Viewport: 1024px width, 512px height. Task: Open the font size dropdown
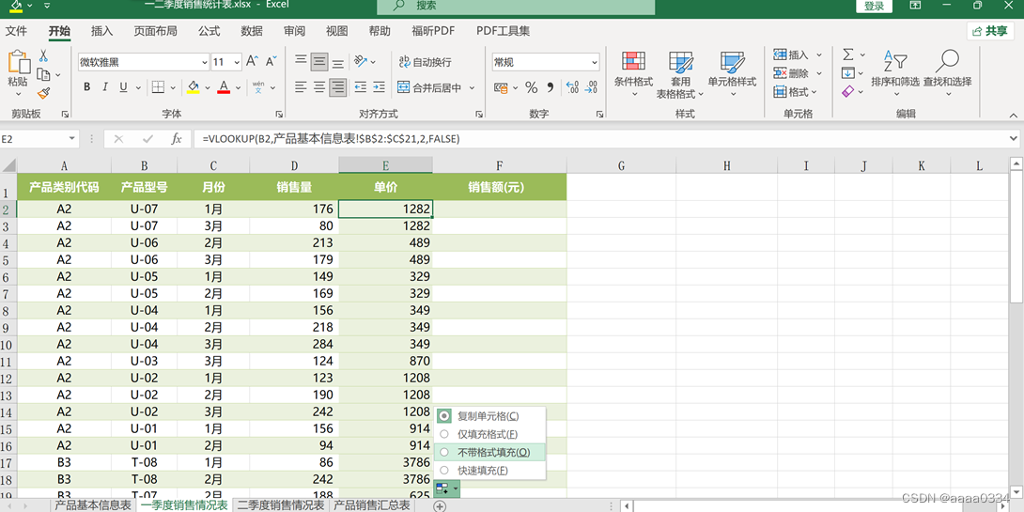[x=237, y=62]
